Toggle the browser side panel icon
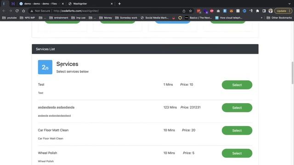 [264, 11]
